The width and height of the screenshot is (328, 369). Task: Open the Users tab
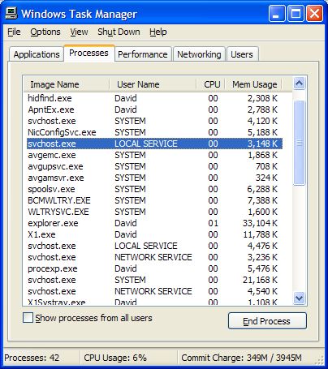pyautogui.click(x=242, y=54)
